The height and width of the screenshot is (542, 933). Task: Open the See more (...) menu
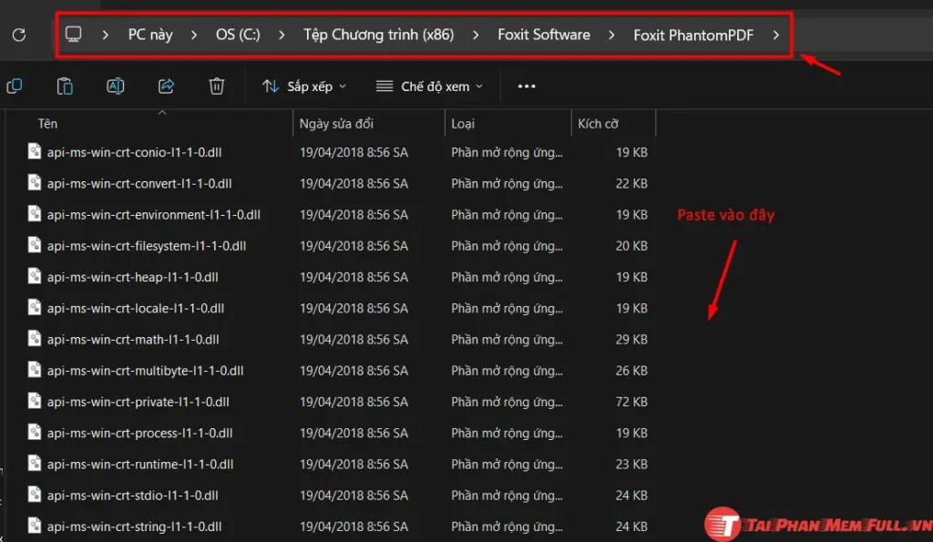point(526,86)
